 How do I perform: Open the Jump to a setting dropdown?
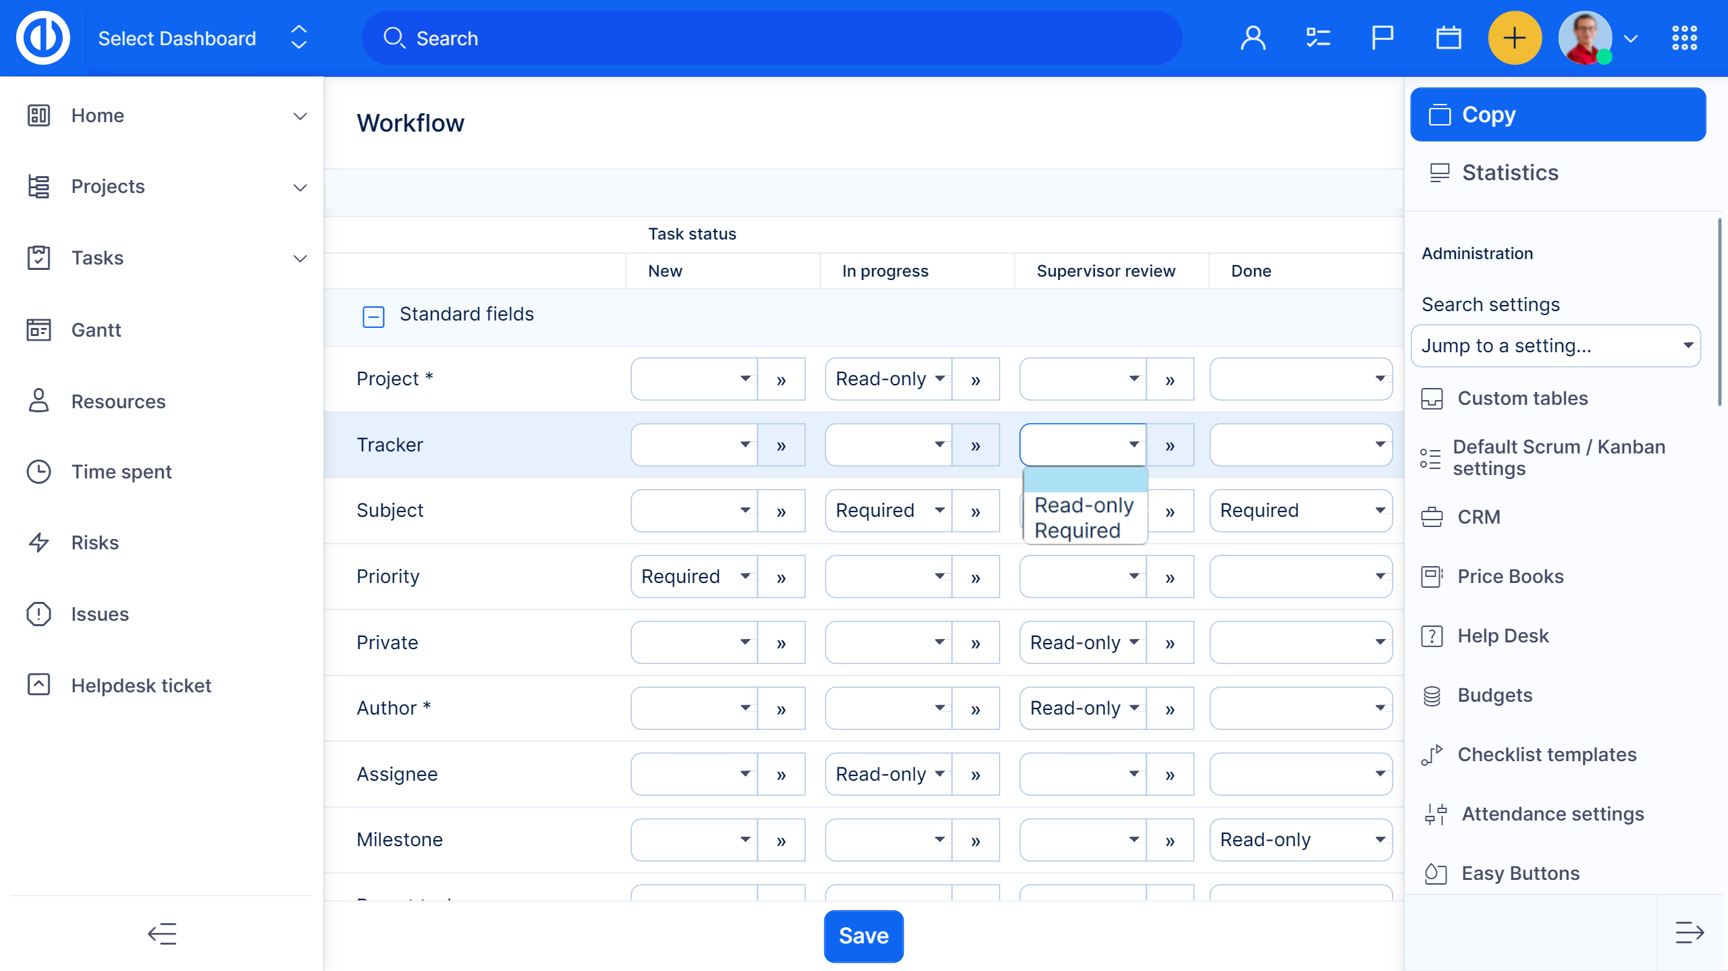coord(1555,346)
